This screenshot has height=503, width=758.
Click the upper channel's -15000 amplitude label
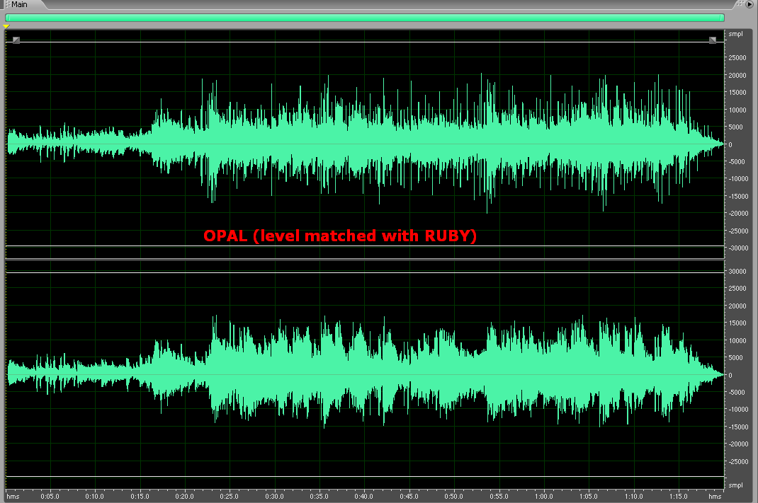(x=737, y=197)
